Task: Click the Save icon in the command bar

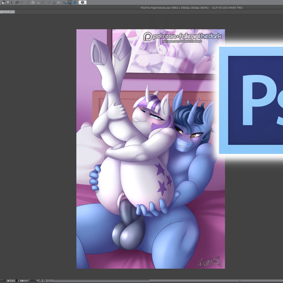Action: tap(8, 2)
